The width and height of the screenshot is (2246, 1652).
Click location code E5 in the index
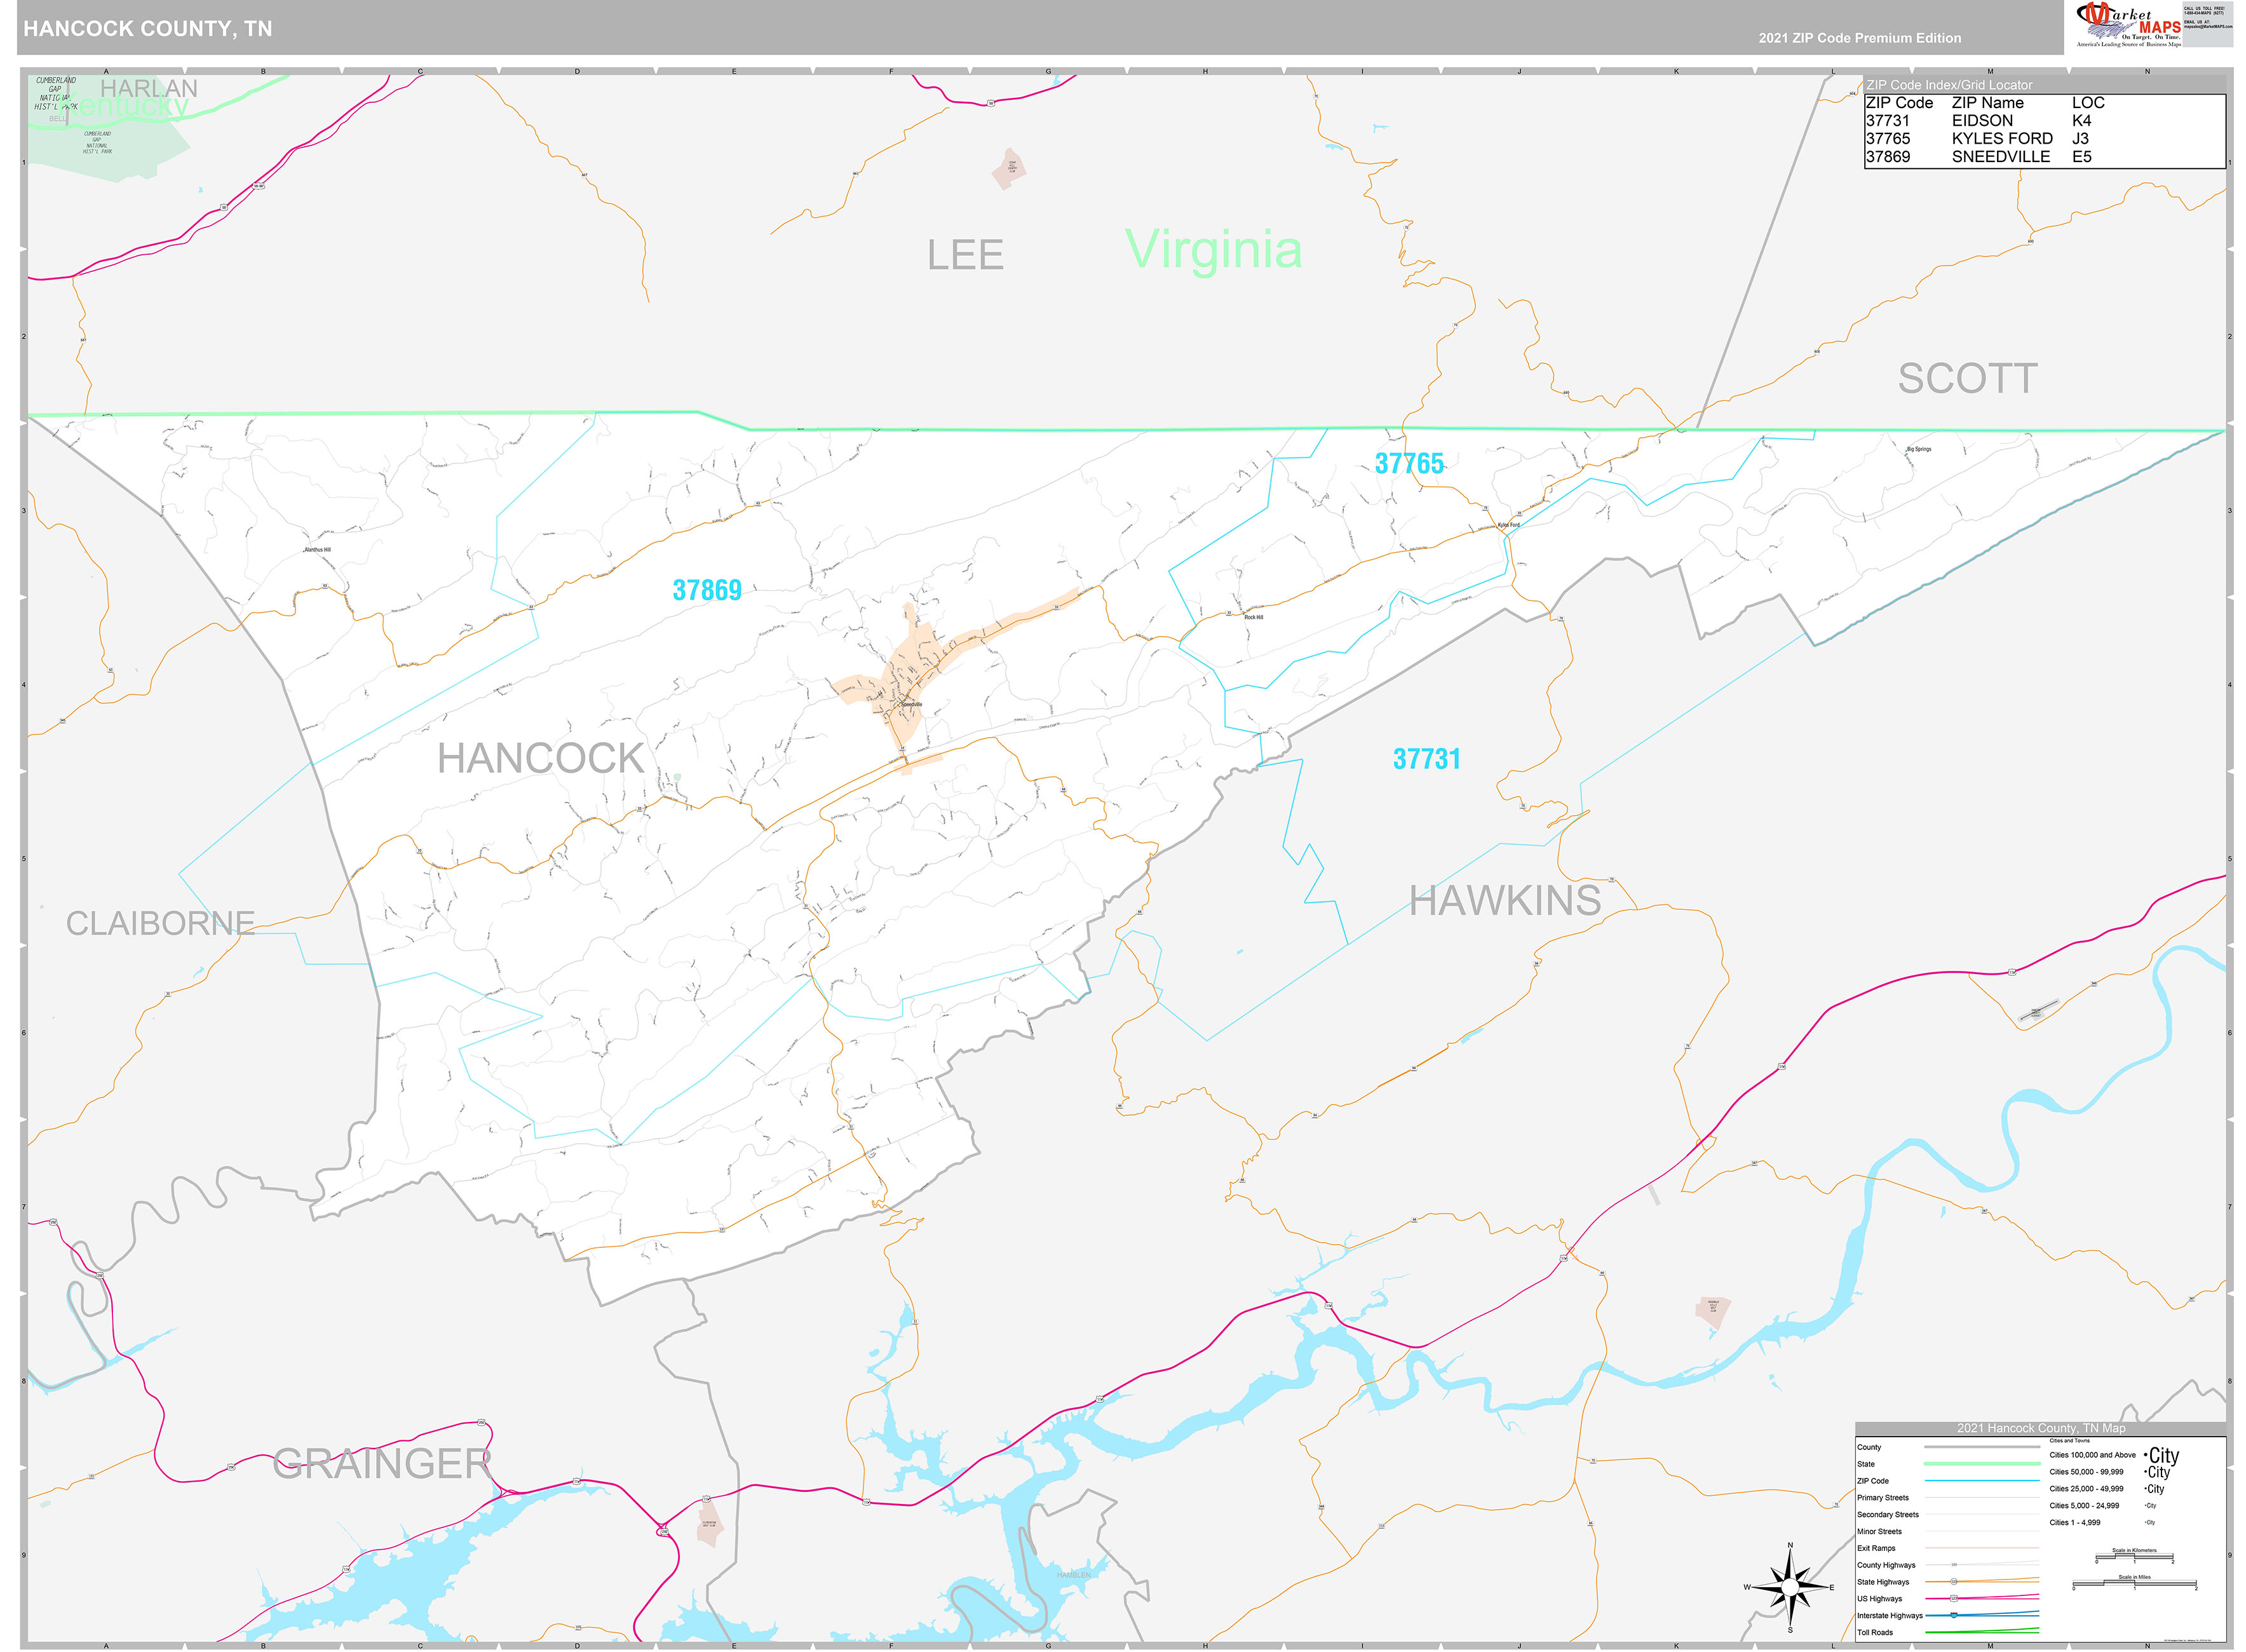click(2081, 156)
